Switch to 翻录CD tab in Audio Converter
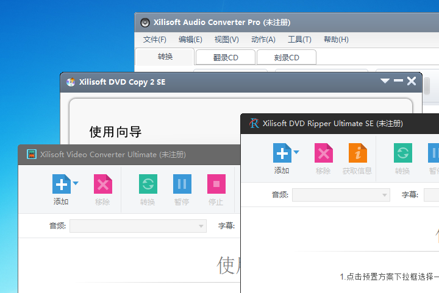The width and height of the screenshot is (439, 293). pyautogui.click(x=226, y=57)
